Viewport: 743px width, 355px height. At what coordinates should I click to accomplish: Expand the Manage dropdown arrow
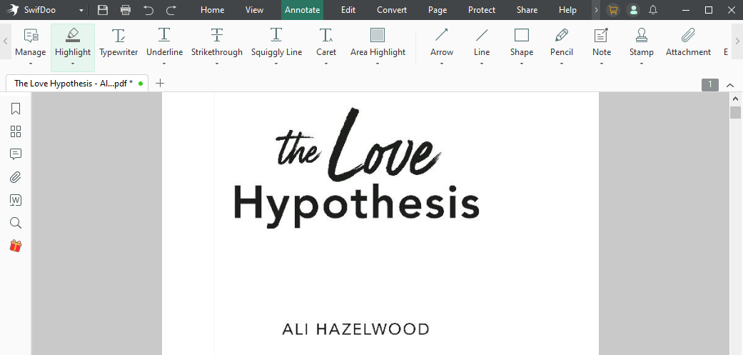30,64
